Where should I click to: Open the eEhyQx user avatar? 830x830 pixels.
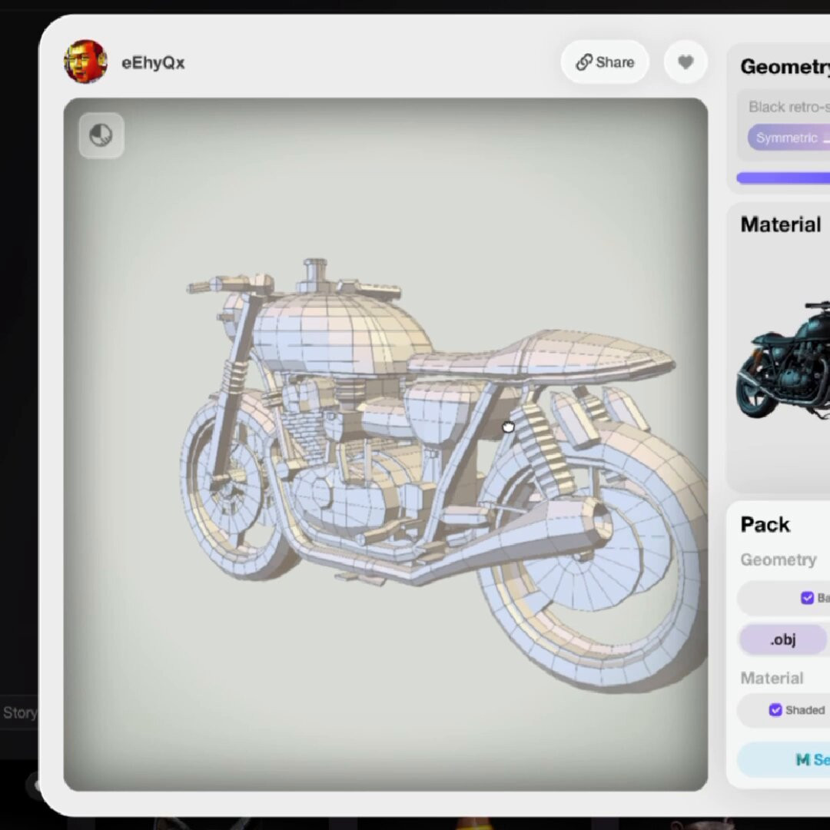coord(85,61)
